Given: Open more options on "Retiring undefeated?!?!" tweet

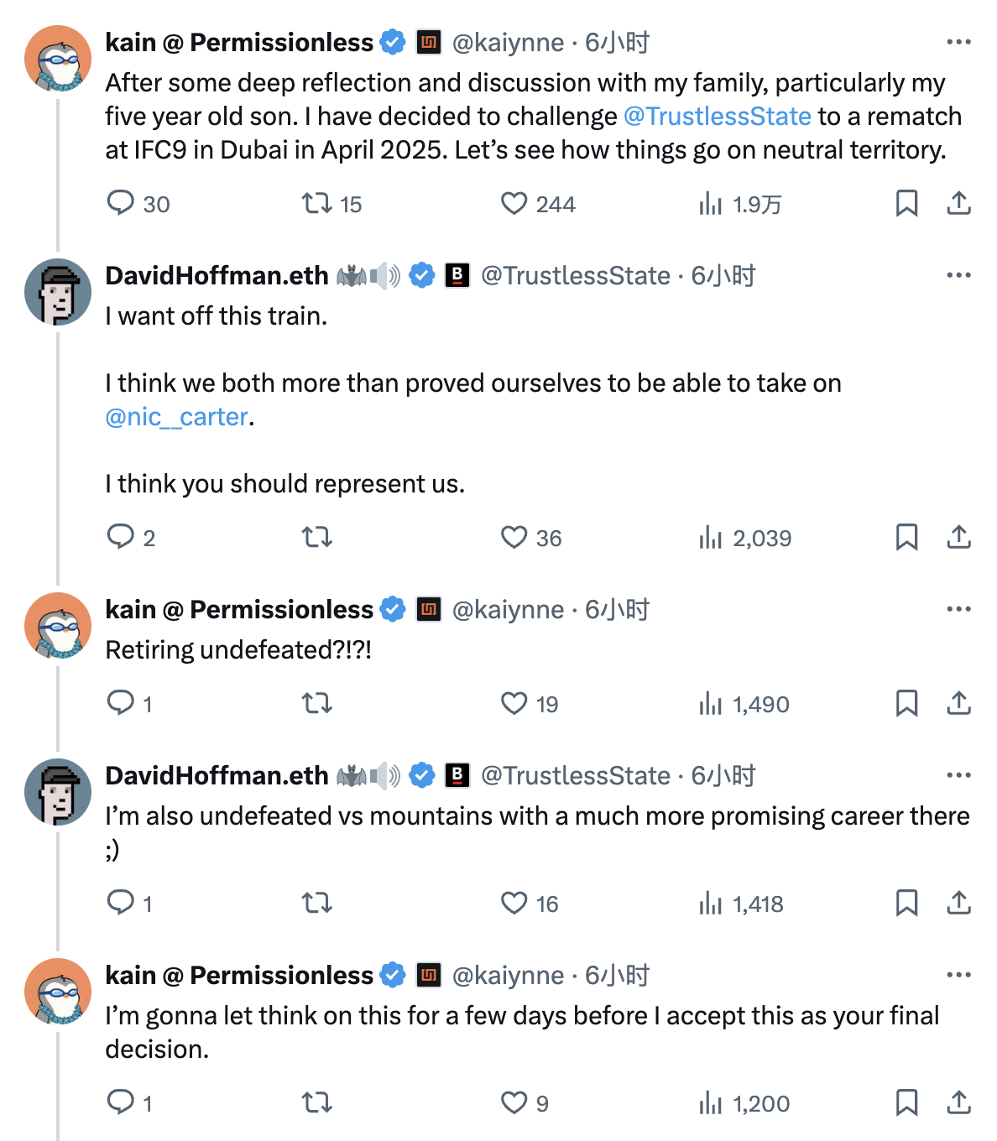Looking at the screenshot, I should 958,609.
